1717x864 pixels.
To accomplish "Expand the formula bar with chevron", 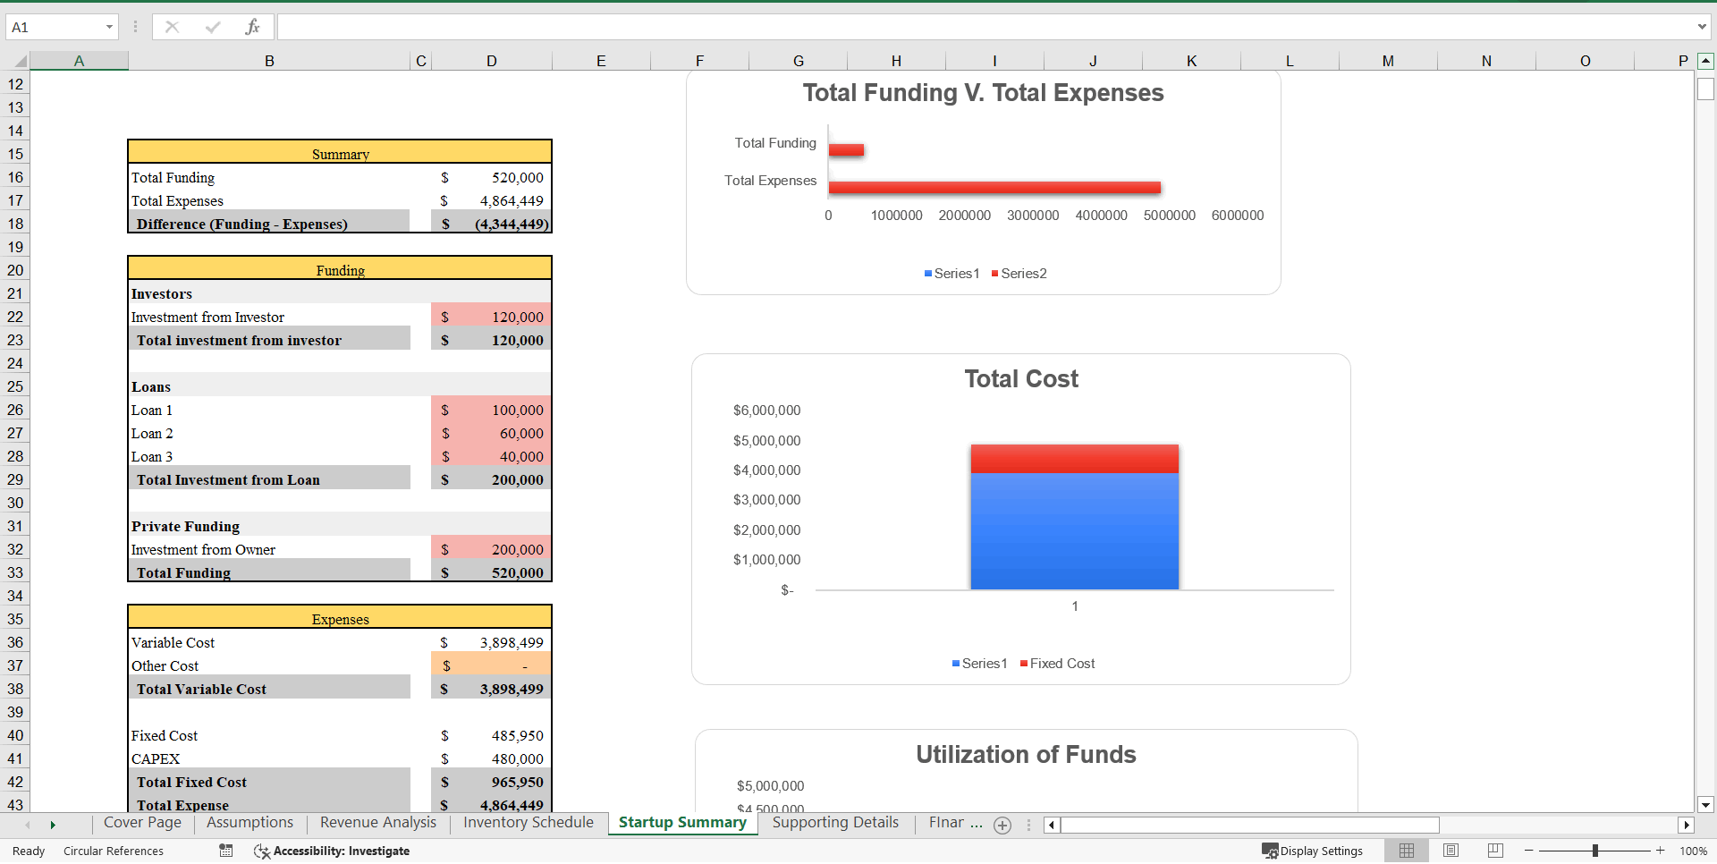I will 1702,27.
